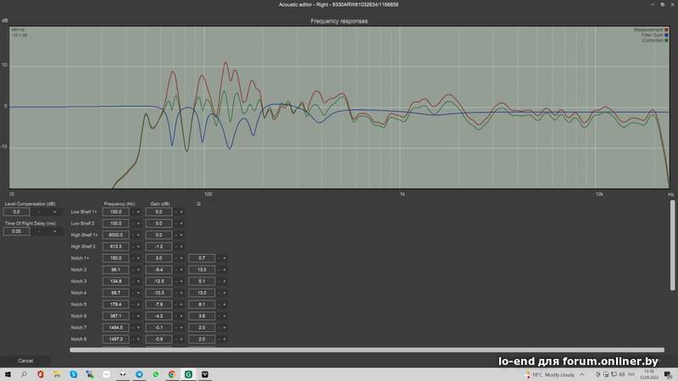This screenshot has height=381, width=678.
Task: Select the Notch 7 frequency field showing 1494.5
Action: (115, 328)
